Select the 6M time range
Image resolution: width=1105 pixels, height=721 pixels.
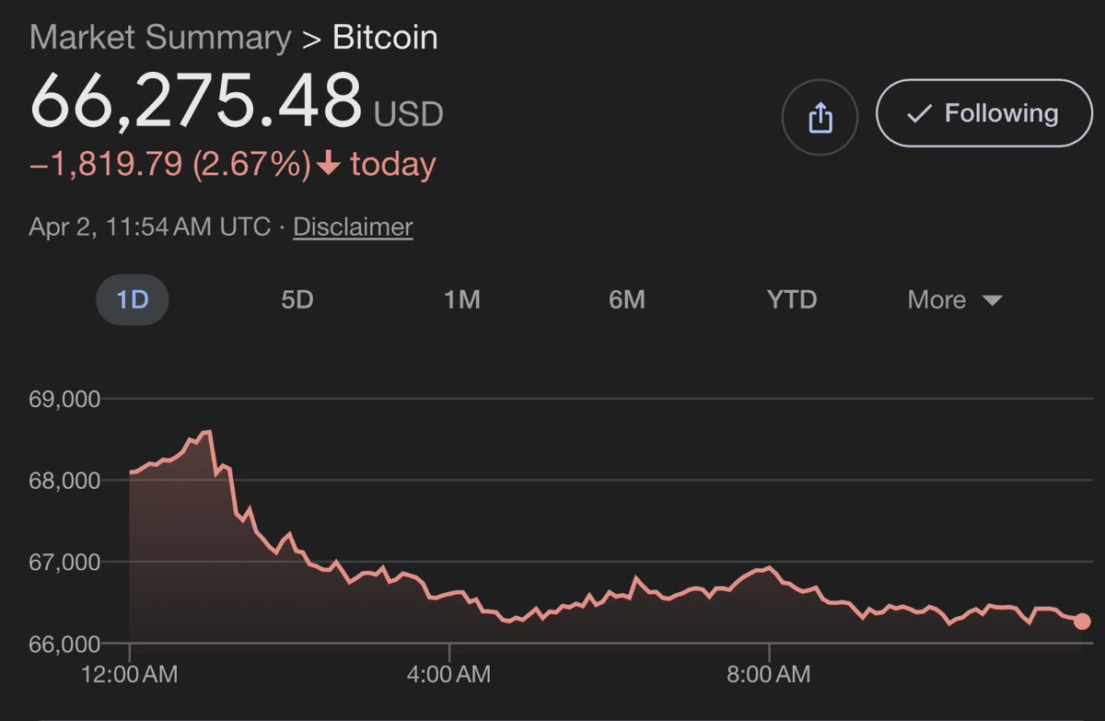point(626,300)
